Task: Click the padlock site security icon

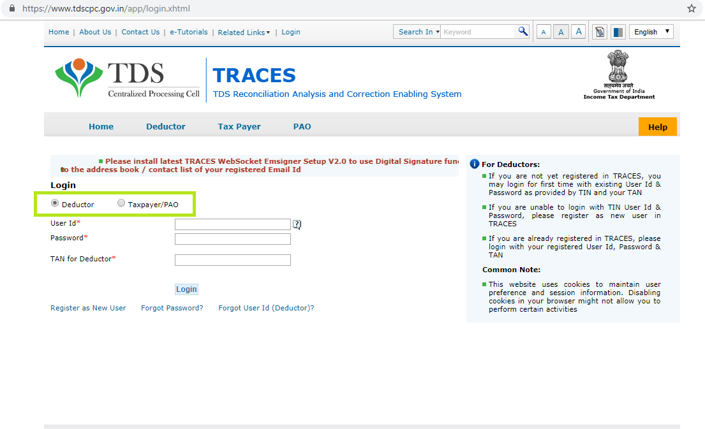Action: tap(12, 8)
